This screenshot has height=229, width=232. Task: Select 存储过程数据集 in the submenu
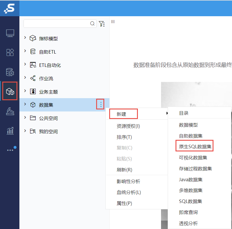195,168
